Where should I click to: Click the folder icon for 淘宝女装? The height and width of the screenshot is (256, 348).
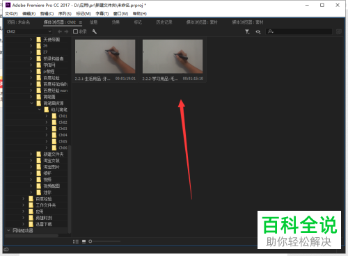pyautogui.click(x=39, y=161)
